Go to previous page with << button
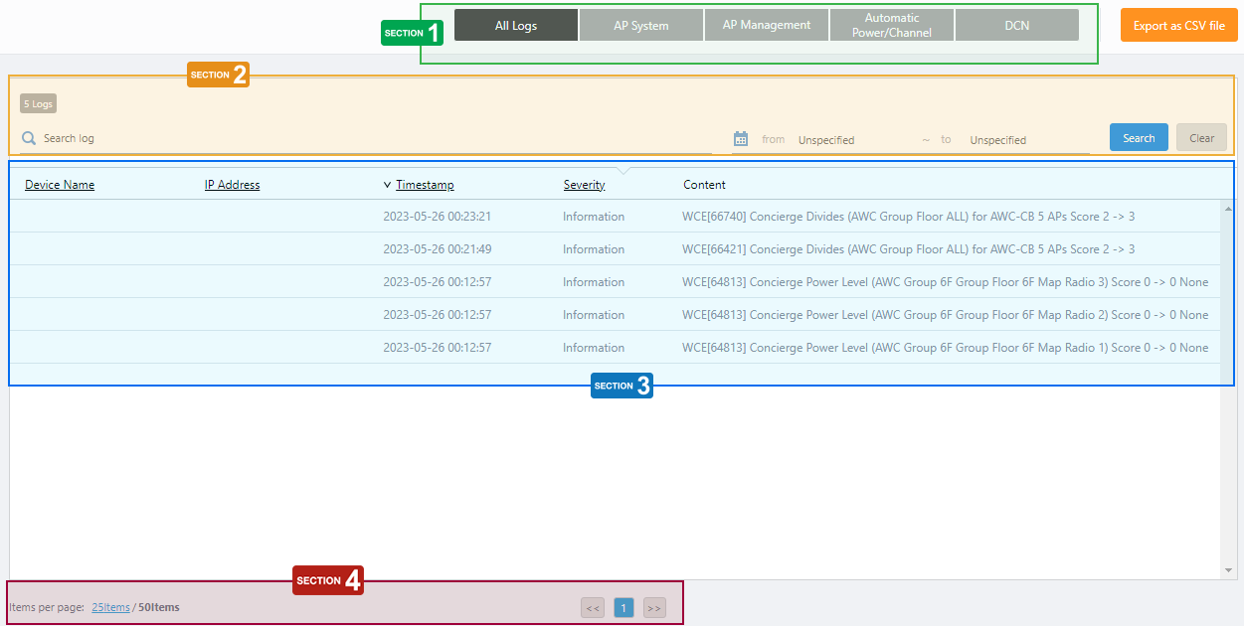Image resolution: width=1244 pixels, height=626 pixels. pos(593,608)
